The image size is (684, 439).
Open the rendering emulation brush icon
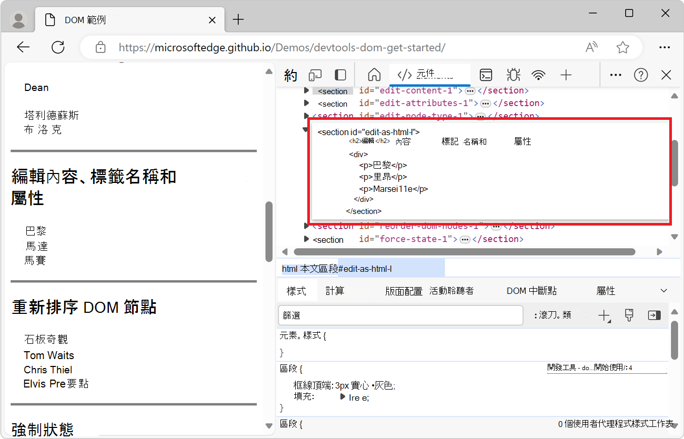(x=629, y=315)
